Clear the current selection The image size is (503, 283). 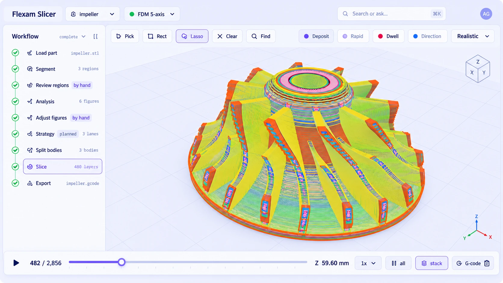tap(227, 36)
